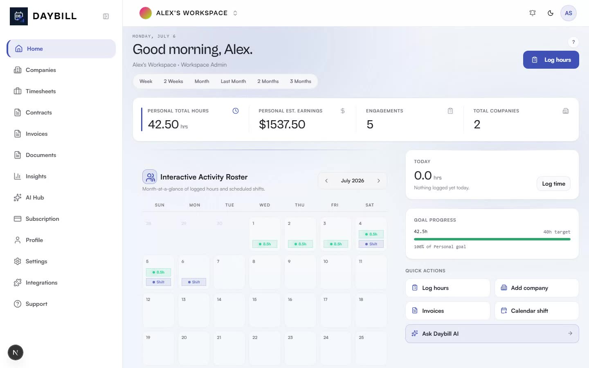This screenshot has width=589, height=368.
Task: Select the 2 Months range tab
Action: click(x=268, y=81)
